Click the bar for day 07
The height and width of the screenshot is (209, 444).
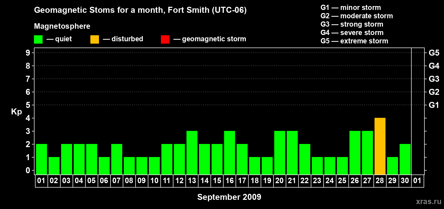[116, 159]
